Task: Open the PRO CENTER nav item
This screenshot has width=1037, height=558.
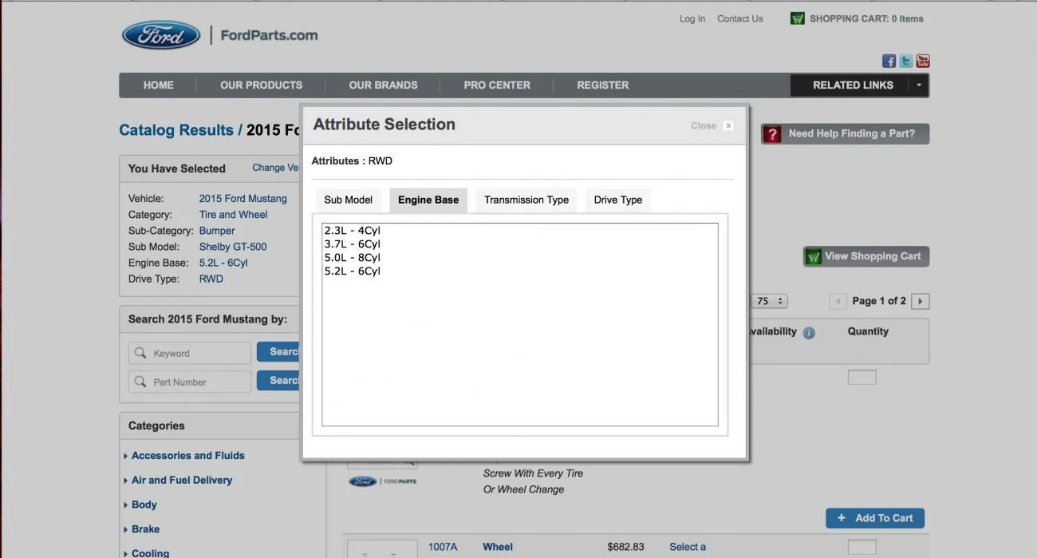Action: pos(497,85)
